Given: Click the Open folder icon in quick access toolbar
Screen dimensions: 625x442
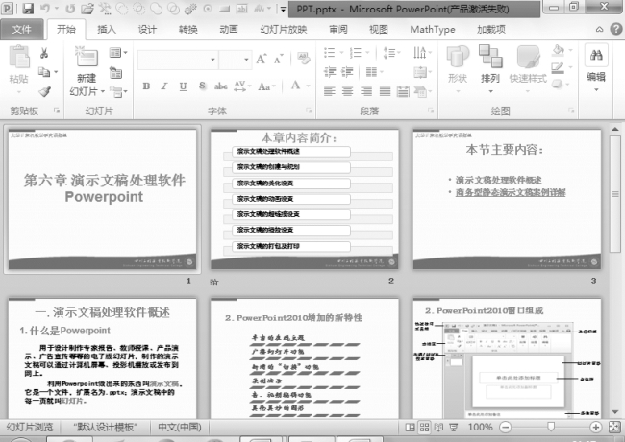Looking at the screenshot, I should (x=87, y=8).
